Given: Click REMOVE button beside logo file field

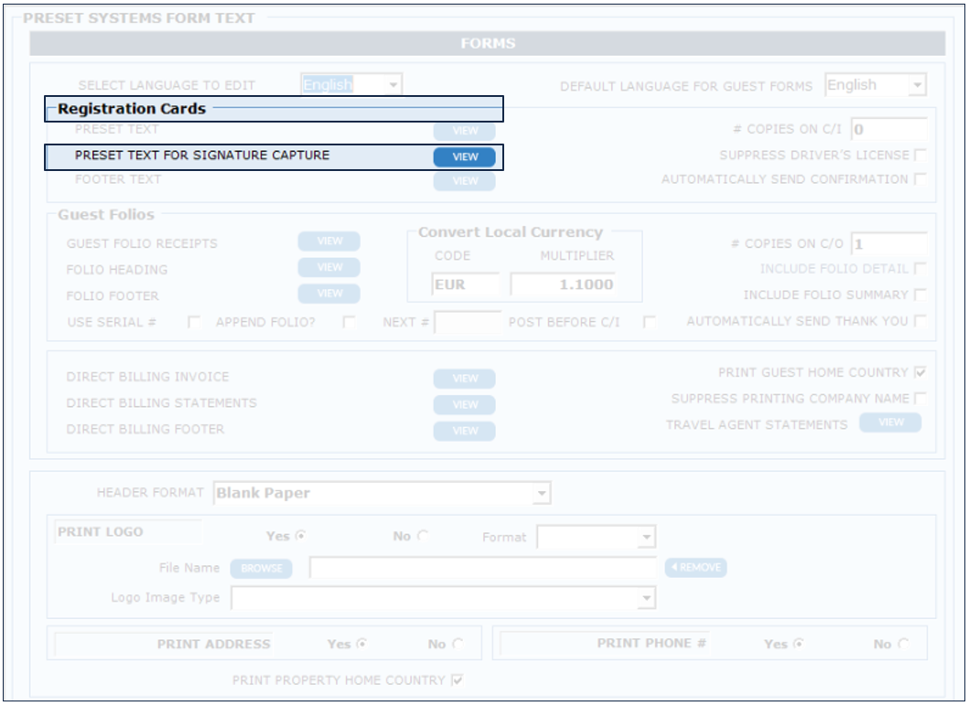Looking at the screenshot, I should tap(695, 568).
